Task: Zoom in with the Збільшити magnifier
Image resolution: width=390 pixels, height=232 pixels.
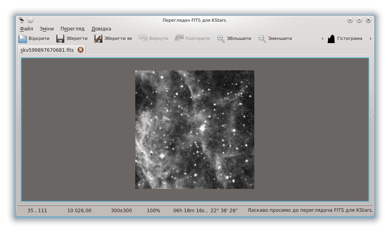Action: (x=221, y=39)
